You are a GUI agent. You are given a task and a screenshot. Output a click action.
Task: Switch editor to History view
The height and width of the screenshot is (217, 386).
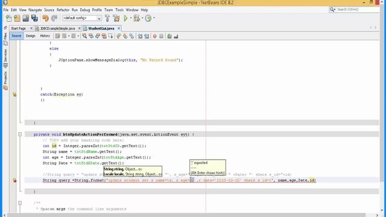click(45, 36)
